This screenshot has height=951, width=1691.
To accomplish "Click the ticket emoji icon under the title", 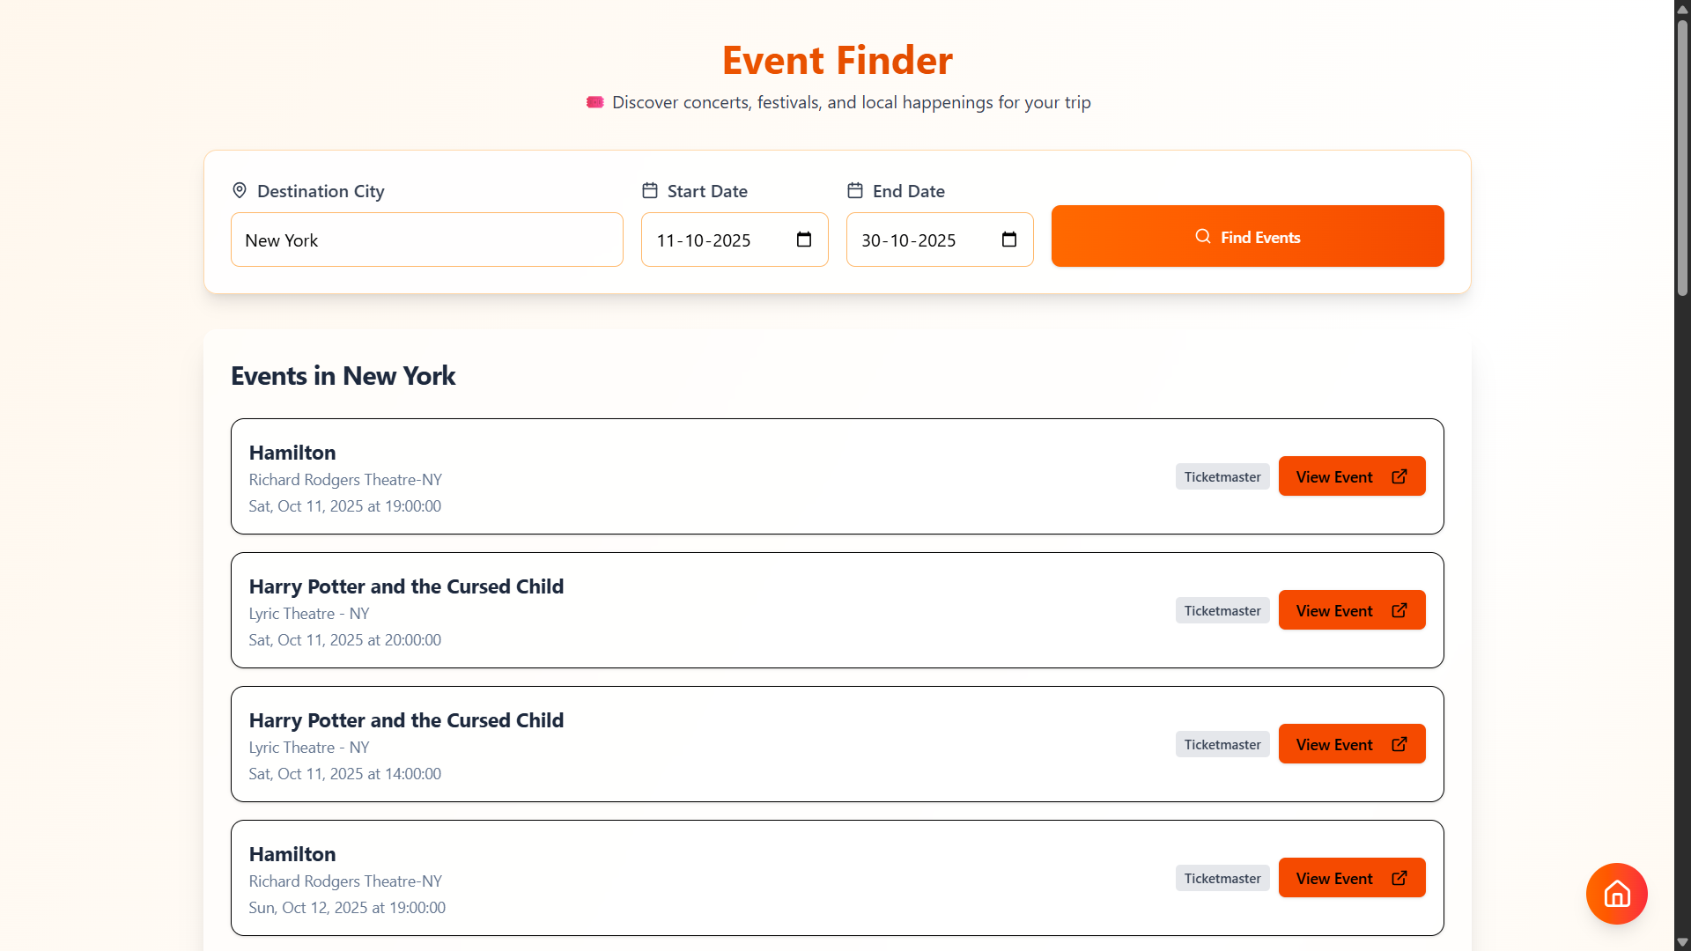I will coord(594,102).
